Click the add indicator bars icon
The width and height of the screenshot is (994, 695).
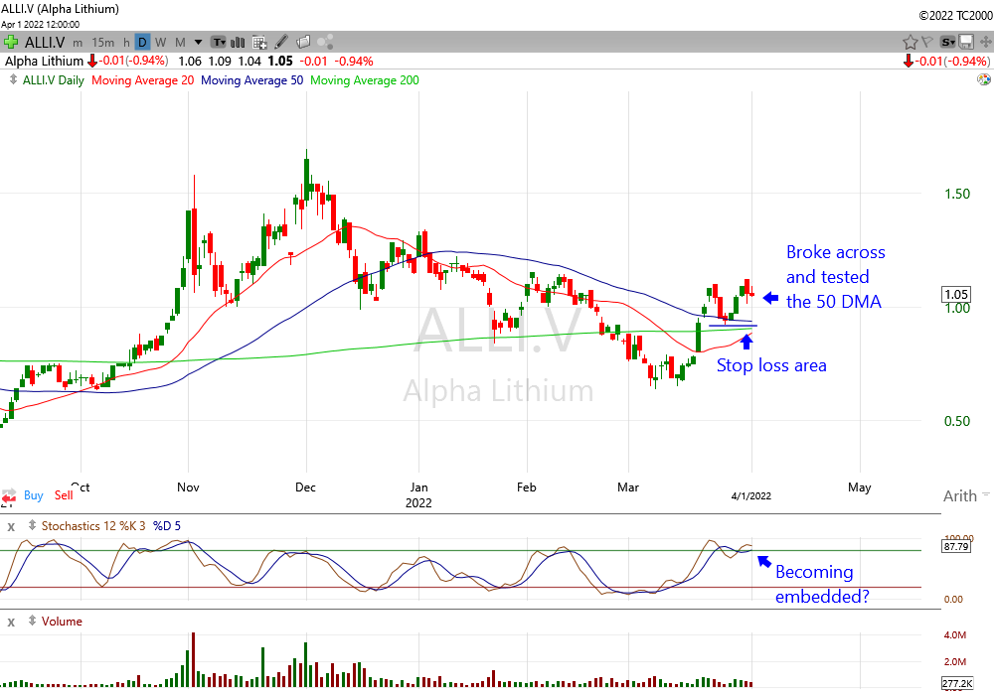(x=238, y=43)
